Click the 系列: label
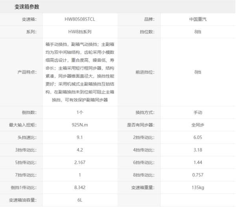This screenshot has width=236, height=208. point(31,32)
